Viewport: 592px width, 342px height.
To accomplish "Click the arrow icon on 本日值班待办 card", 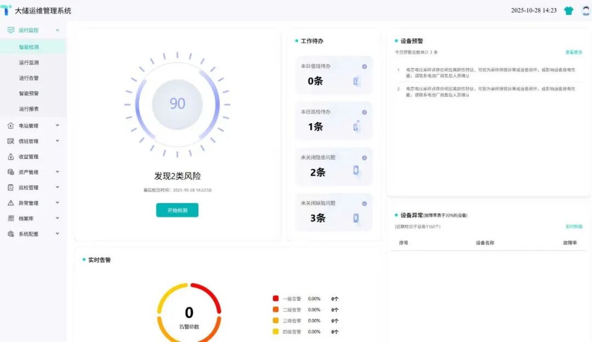I will click(x=365, y=67).
